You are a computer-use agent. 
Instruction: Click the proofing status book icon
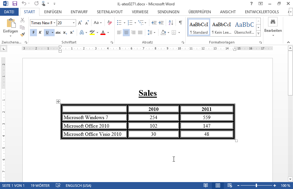point(58,186)
